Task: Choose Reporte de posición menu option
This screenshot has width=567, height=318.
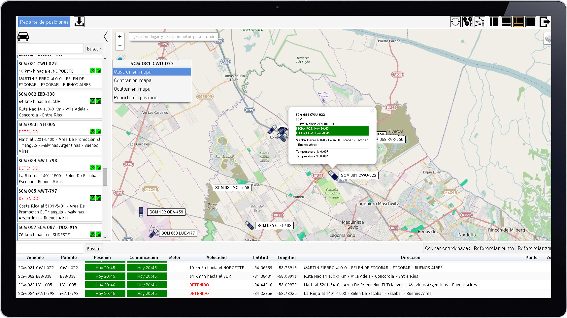Action: click(x=152, y=97)
